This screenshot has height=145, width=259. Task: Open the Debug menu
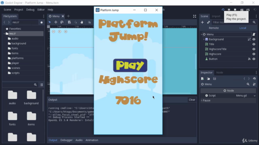[x=30, y=10]
